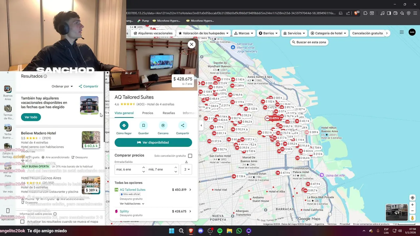
Task: Click the selected $ 429 k map marker
Action: 272,118
